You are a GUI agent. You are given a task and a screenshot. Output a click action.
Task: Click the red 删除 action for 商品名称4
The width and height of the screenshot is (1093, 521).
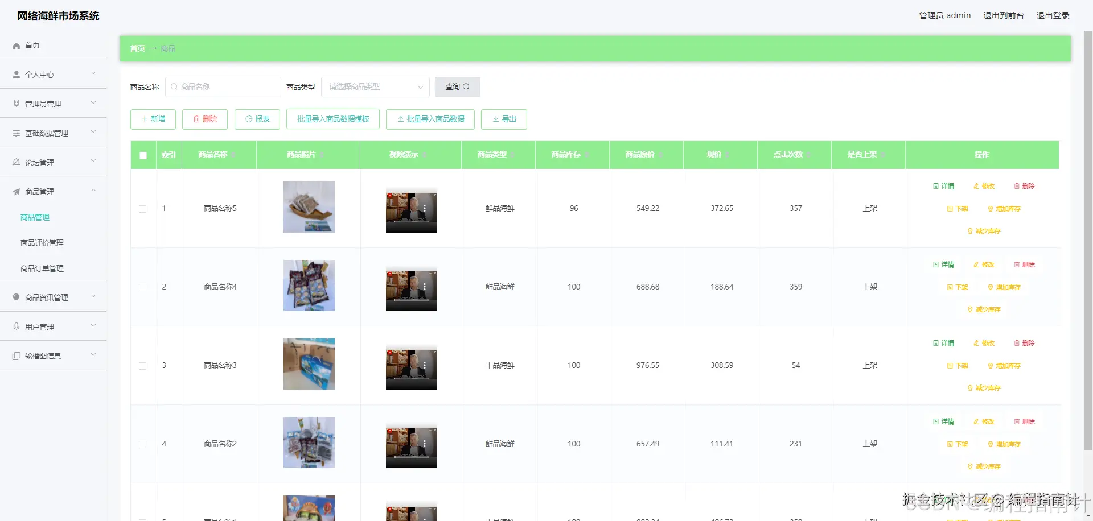tap(1025, 264)
